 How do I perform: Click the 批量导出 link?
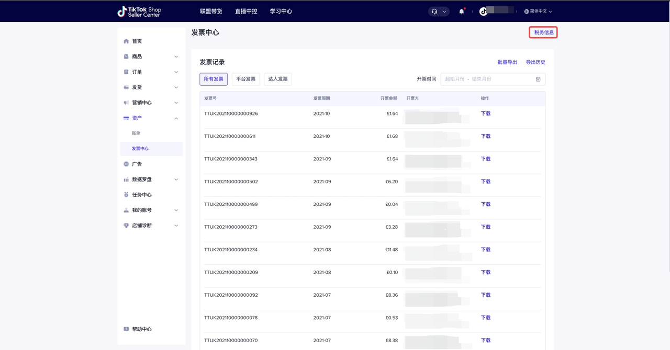507,62
